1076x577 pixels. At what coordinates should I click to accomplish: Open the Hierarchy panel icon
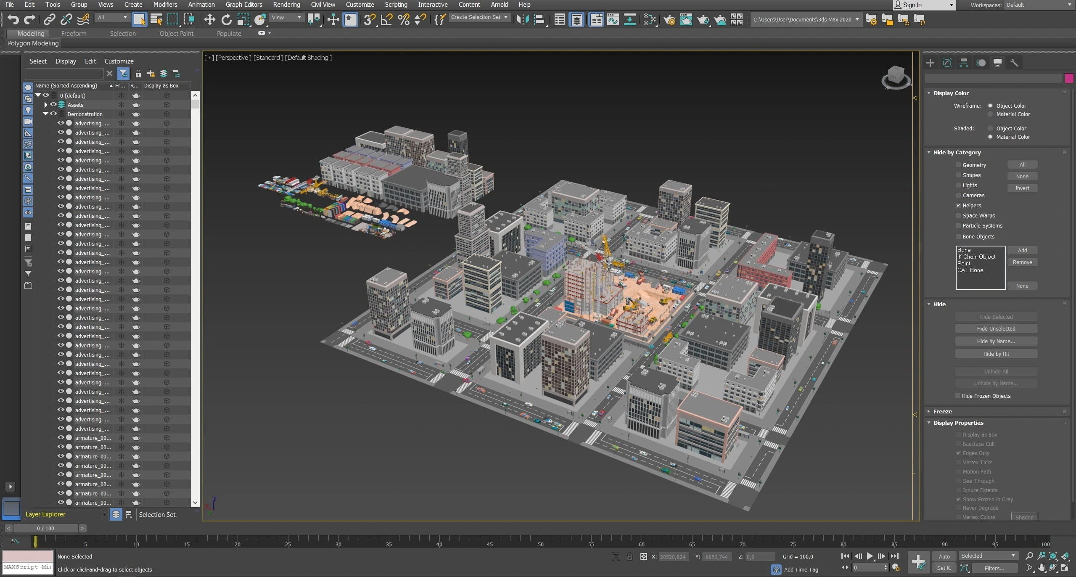(964, 63)
